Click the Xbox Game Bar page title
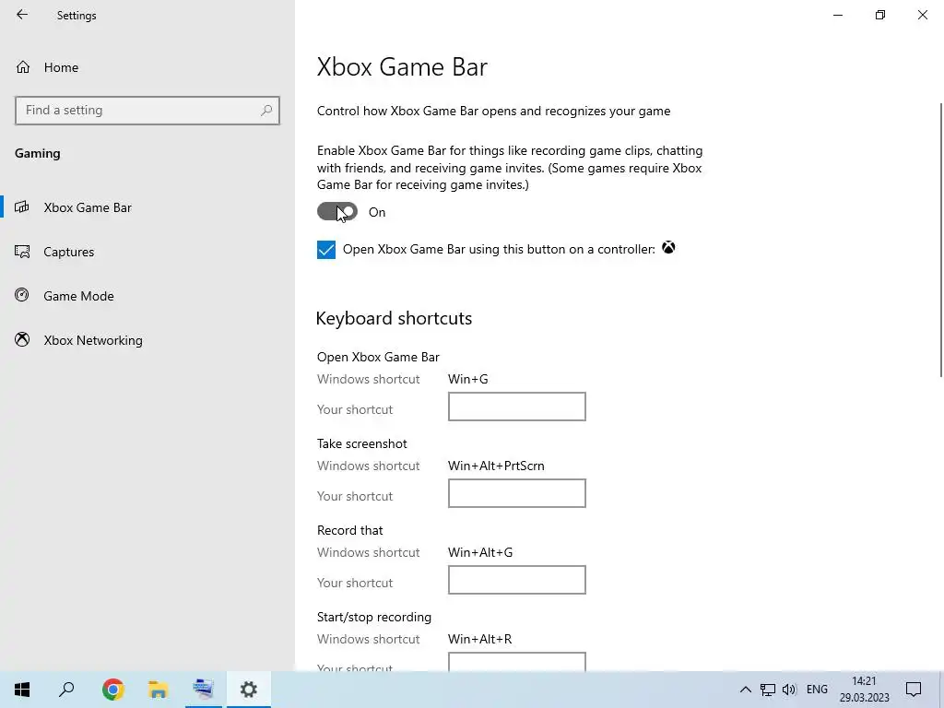The height and width of the screenshot is (708, 944). pyautogui.click(x=402, y=66)
